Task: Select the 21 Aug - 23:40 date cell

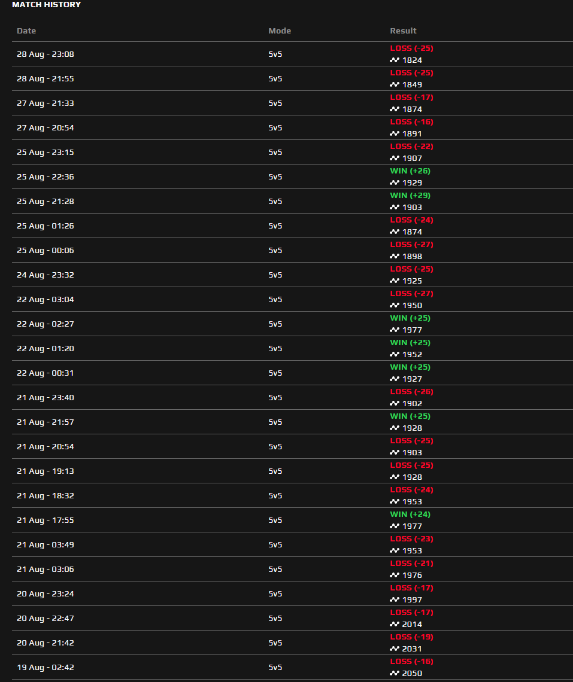Action: point(46,398)
